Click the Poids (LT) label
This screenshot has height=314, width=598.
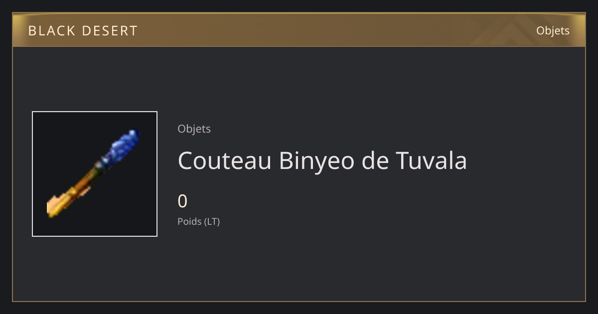pos(198,221)
